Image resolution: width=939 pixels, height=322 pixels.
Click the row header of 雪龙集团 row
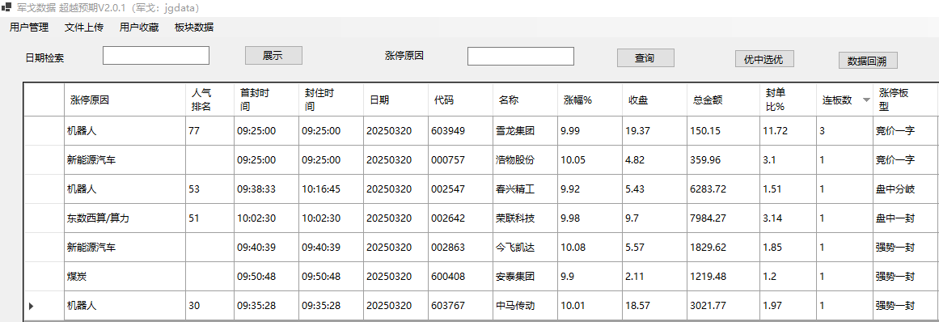click(44, 130)
